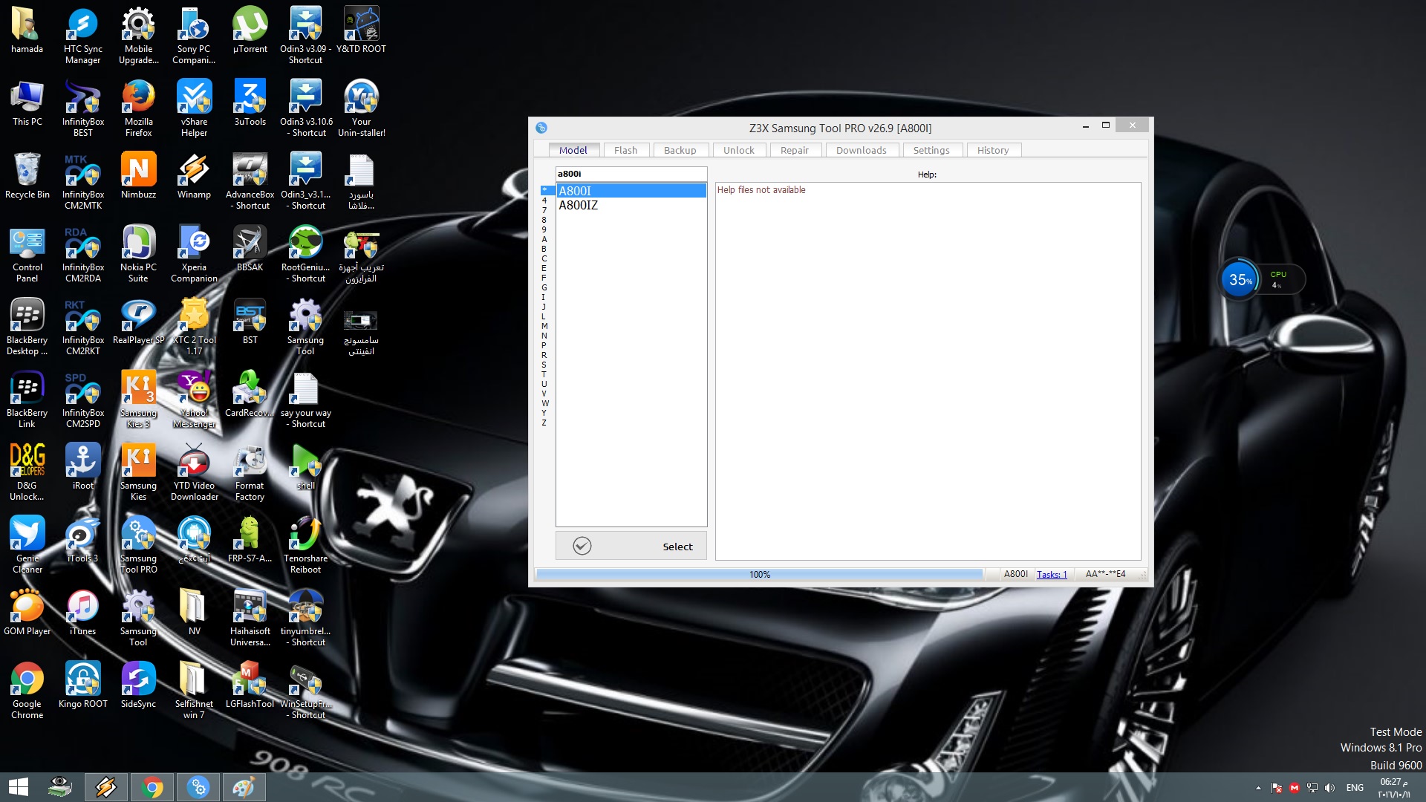Launch YTD Video Downloader
Viewport: 1426px width, 802px height.
point(194,472)
